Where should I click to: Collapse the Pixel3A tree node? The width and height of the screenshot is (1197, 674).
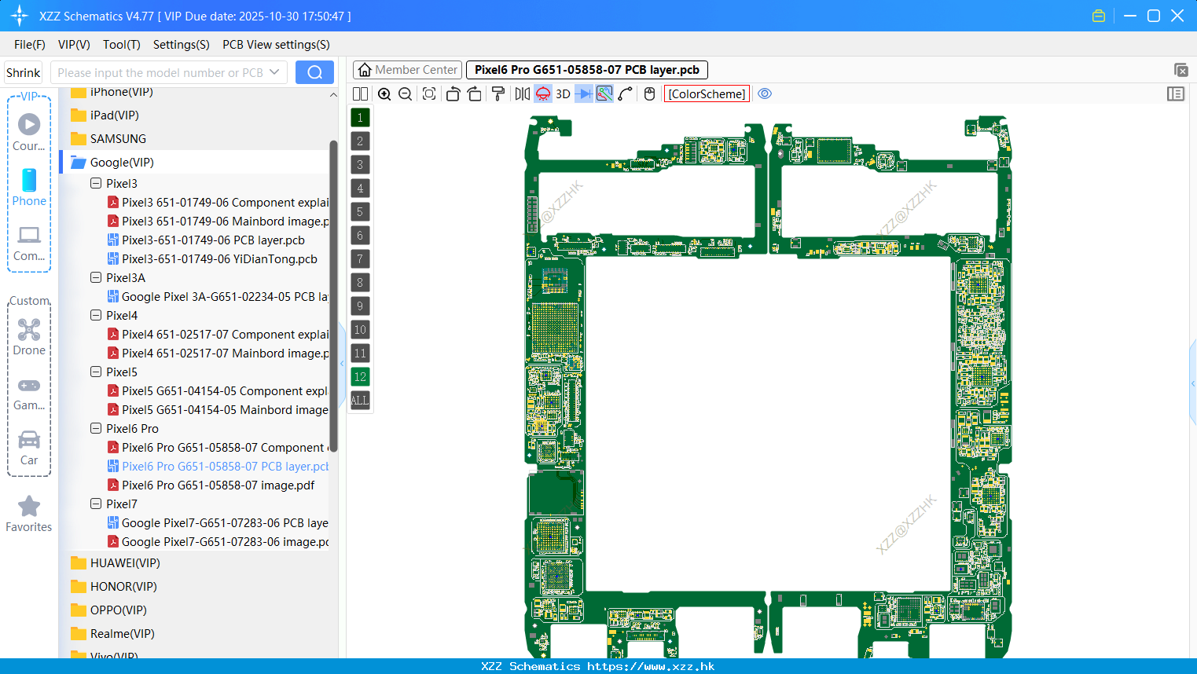coord(96,277)
